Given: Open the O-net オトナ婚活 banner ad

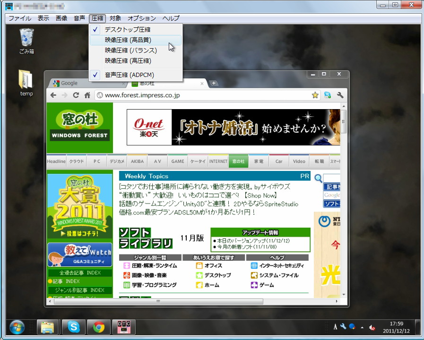Looking at the screenshot, I should tap(234, 127).
